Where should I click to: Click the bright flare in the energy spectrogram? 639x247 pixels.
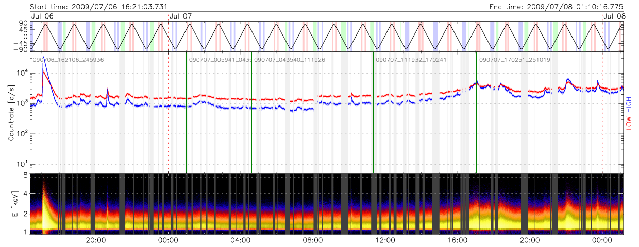coord(45,206)
